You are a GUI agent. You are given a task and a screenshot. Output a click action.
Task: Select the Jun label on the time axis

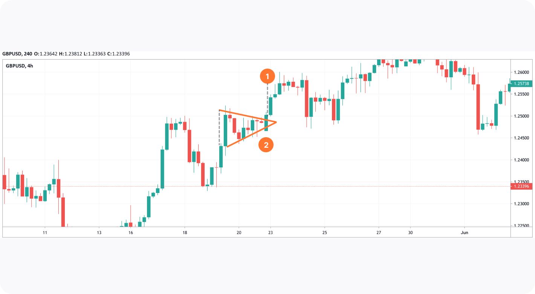click(x=465, y=233)
